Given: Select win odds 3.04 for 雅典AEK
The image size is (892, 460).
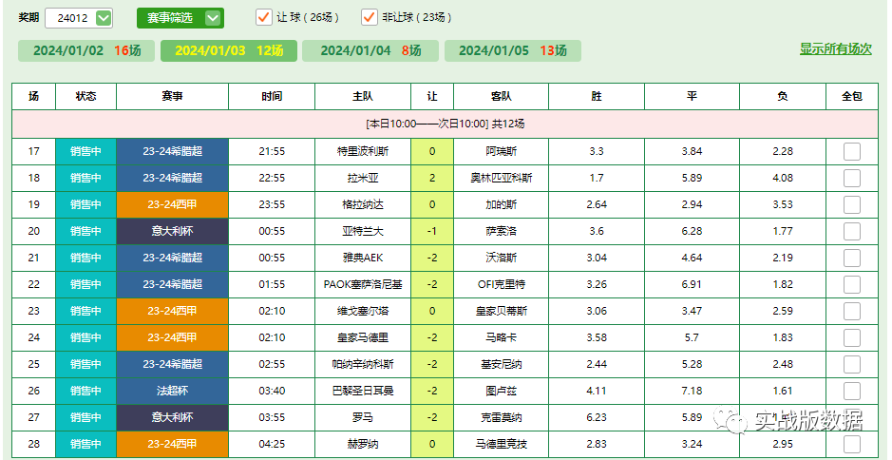Looking at the screenshot, I should coord(597,258).
